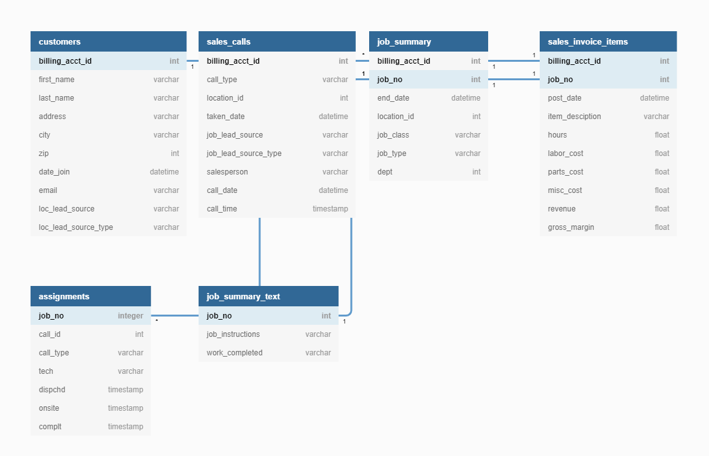Select the gross_margin field in sales_invoice_items

[608, 227]
